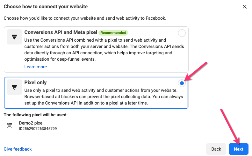Screen dimensions: 252x156
Task: Open the Give feedback link
Action: pyautogui.click(x=18, y=149)
